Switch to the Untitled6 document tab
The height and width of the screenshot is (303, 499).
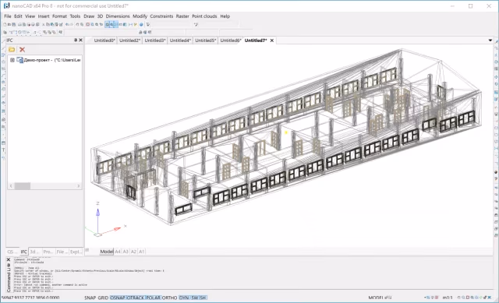pos(231,41)
